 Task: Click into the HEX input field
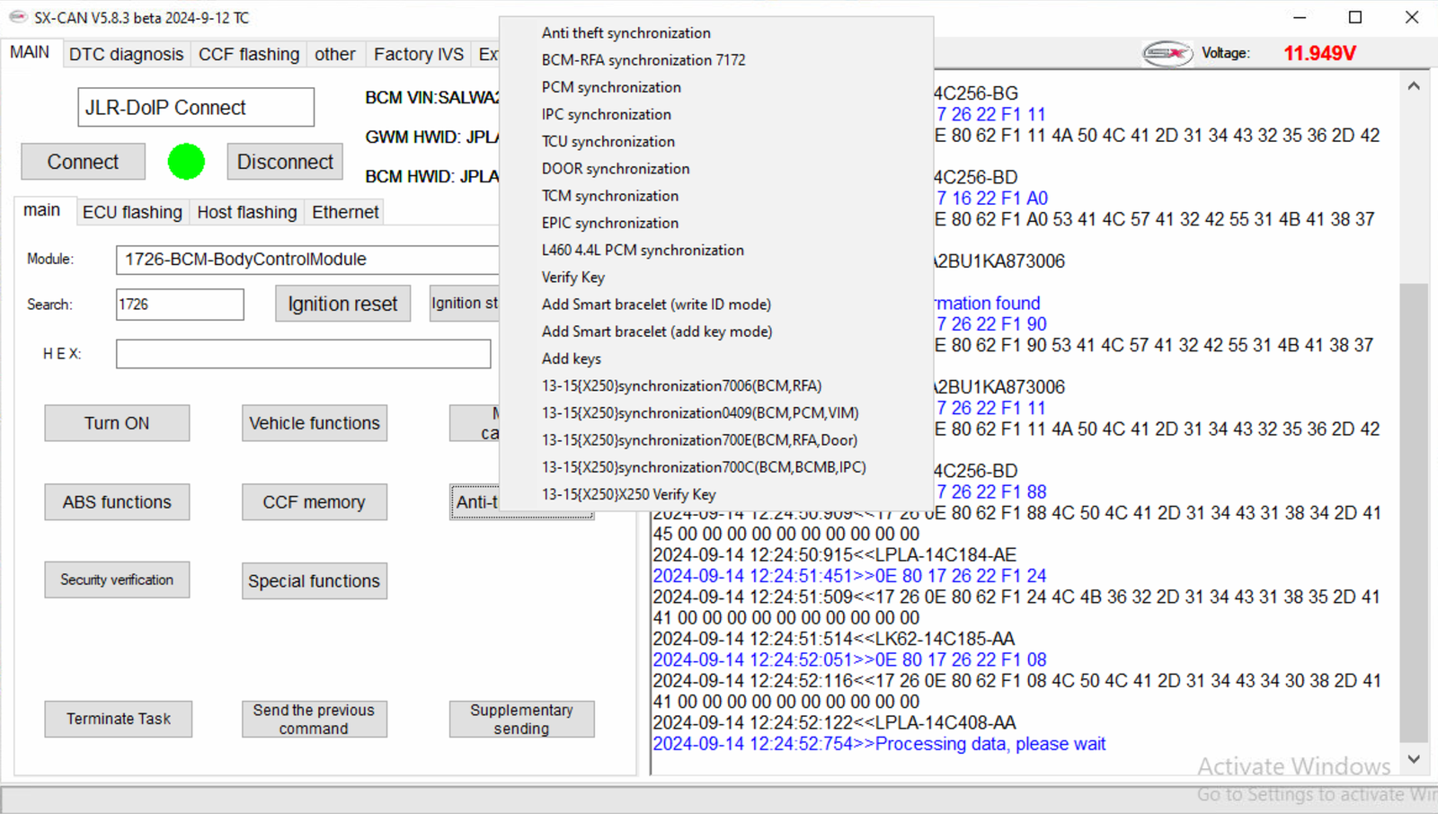(303, 354)
